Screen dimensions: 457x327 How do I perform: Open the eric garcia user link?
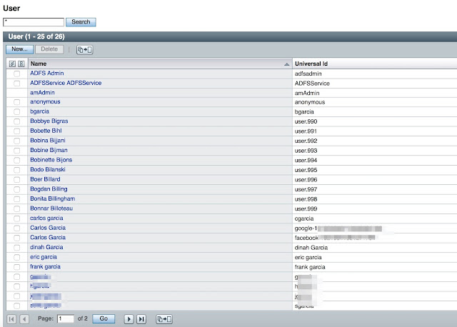44,257
